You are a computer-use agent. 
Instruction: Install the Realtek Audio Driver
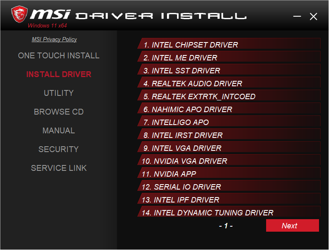coord(229,82)
